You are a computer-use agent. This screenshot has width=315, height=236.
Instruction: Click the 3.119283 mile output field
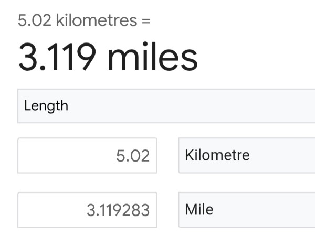tap(87, 210)
